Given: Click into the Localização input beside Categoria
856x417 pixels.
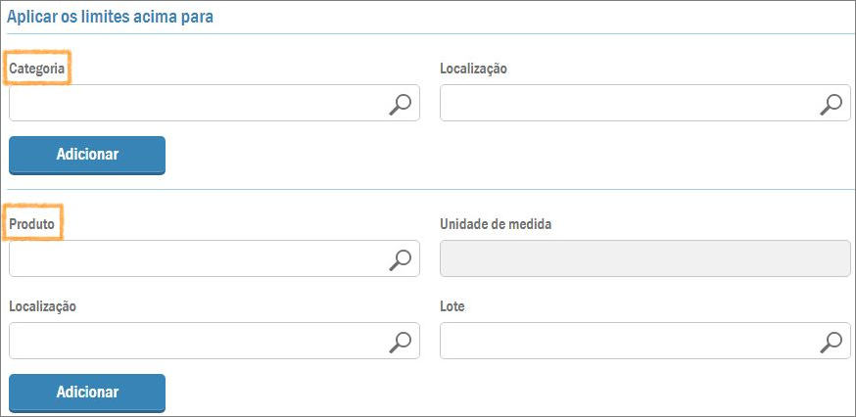Looking at the screenshot, I should coord(627,104).
